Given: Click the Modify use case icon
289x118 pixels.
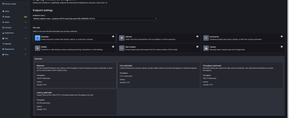Looking at the screenshot, I should click(37, 48).
